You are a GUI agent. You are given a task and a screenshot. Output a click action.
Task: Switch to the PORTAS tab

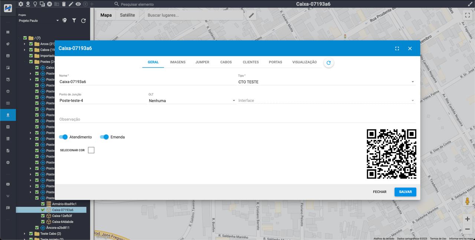[x=275, y=62]
